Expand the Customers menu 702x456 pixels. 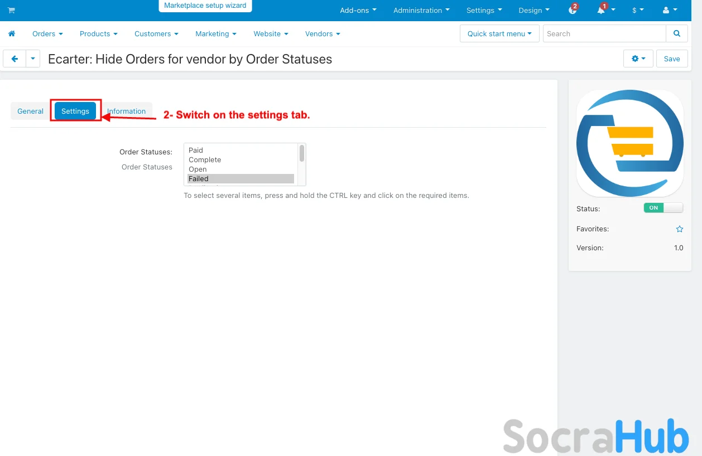156,33
